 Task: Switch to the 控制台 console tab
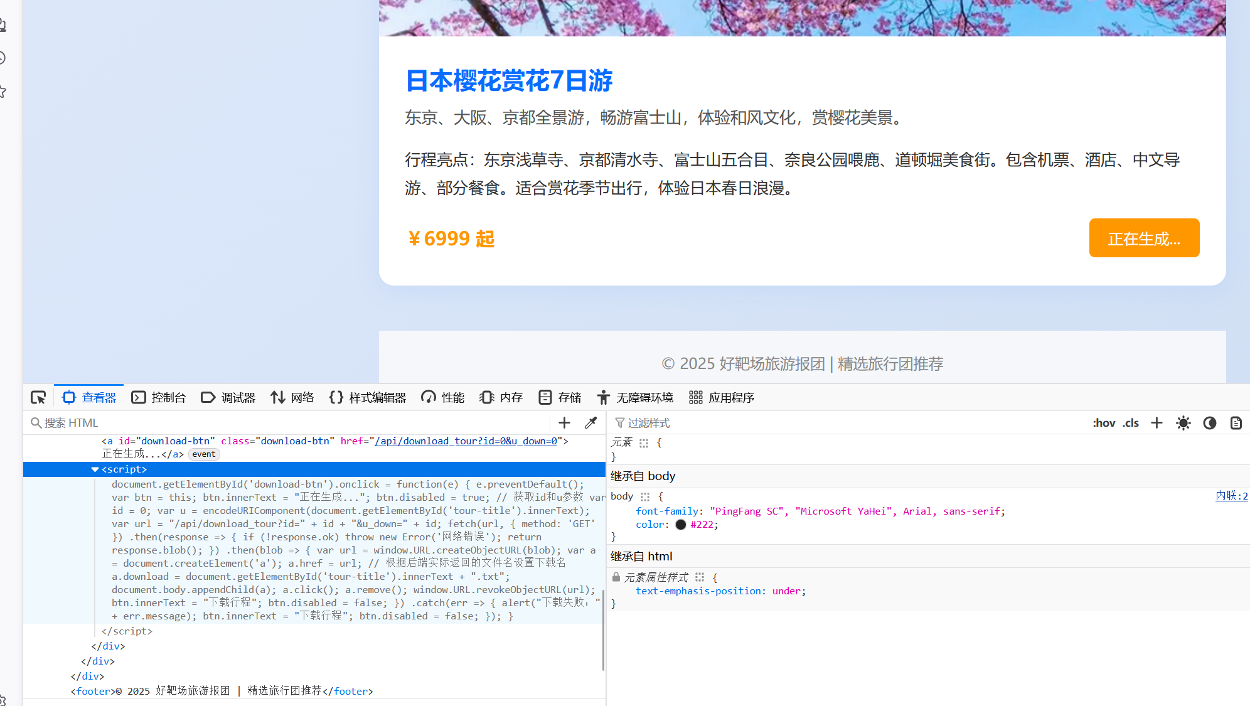tap(159, 397)
